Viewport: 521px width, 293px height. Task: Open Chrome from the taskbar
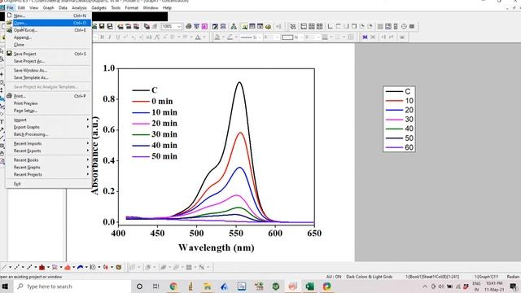click(x=173, y=286)
